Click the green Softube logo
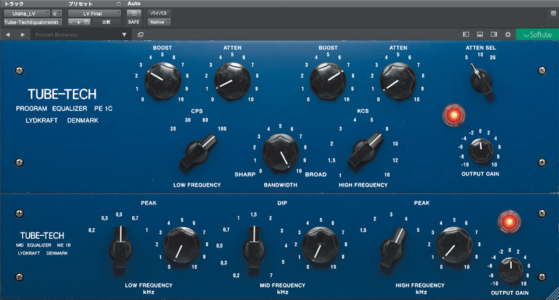Viewport: 559px width, 300px height. pyautogui.click(x=537, y=34)
